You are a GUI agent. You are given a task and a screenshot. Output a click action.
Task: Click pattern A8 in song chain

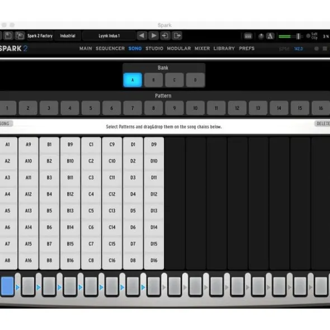pyautogui.click(x=8, y=261)
